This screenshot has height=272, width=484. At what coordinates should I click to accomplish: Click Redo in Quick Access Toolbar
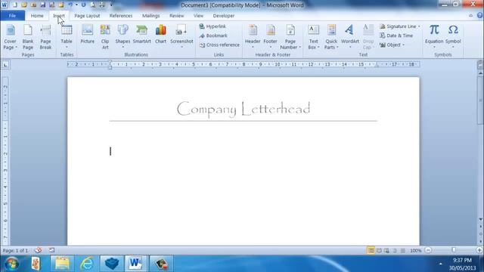pyautogui.click(x=83, y=5)
